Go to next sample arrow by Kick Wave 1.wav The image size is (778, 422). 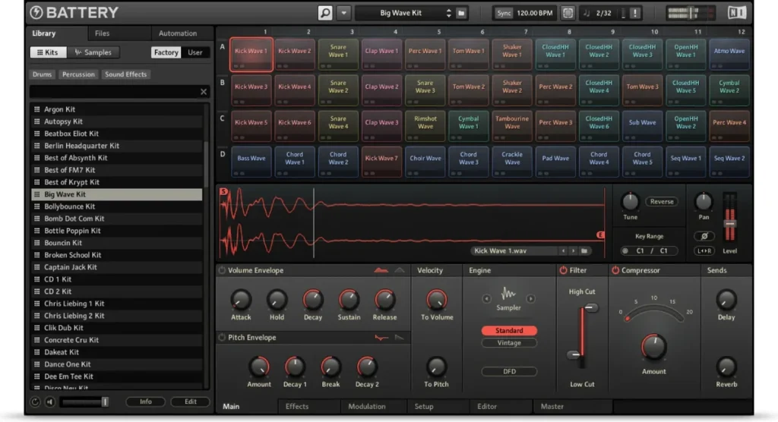click(573, 251)
